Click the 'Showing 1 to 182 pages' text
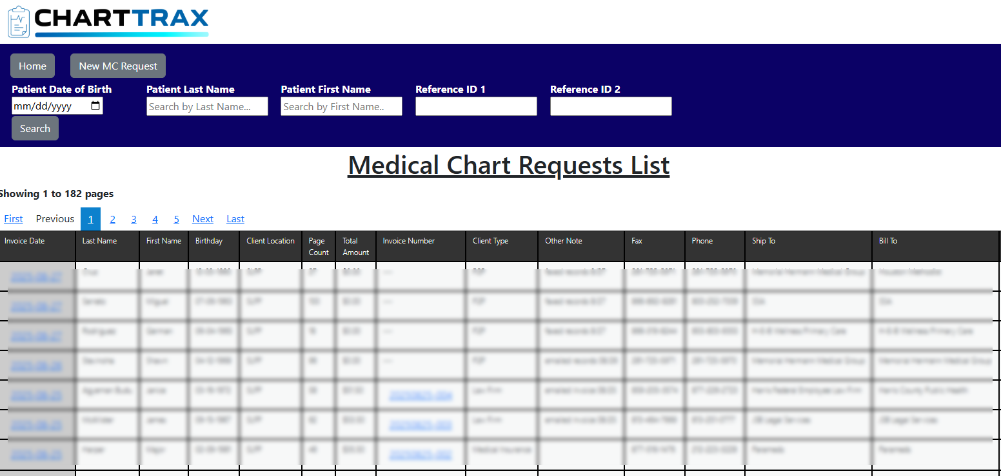The height and width of the screenshot is (476, 1001). tap(57, 193)
